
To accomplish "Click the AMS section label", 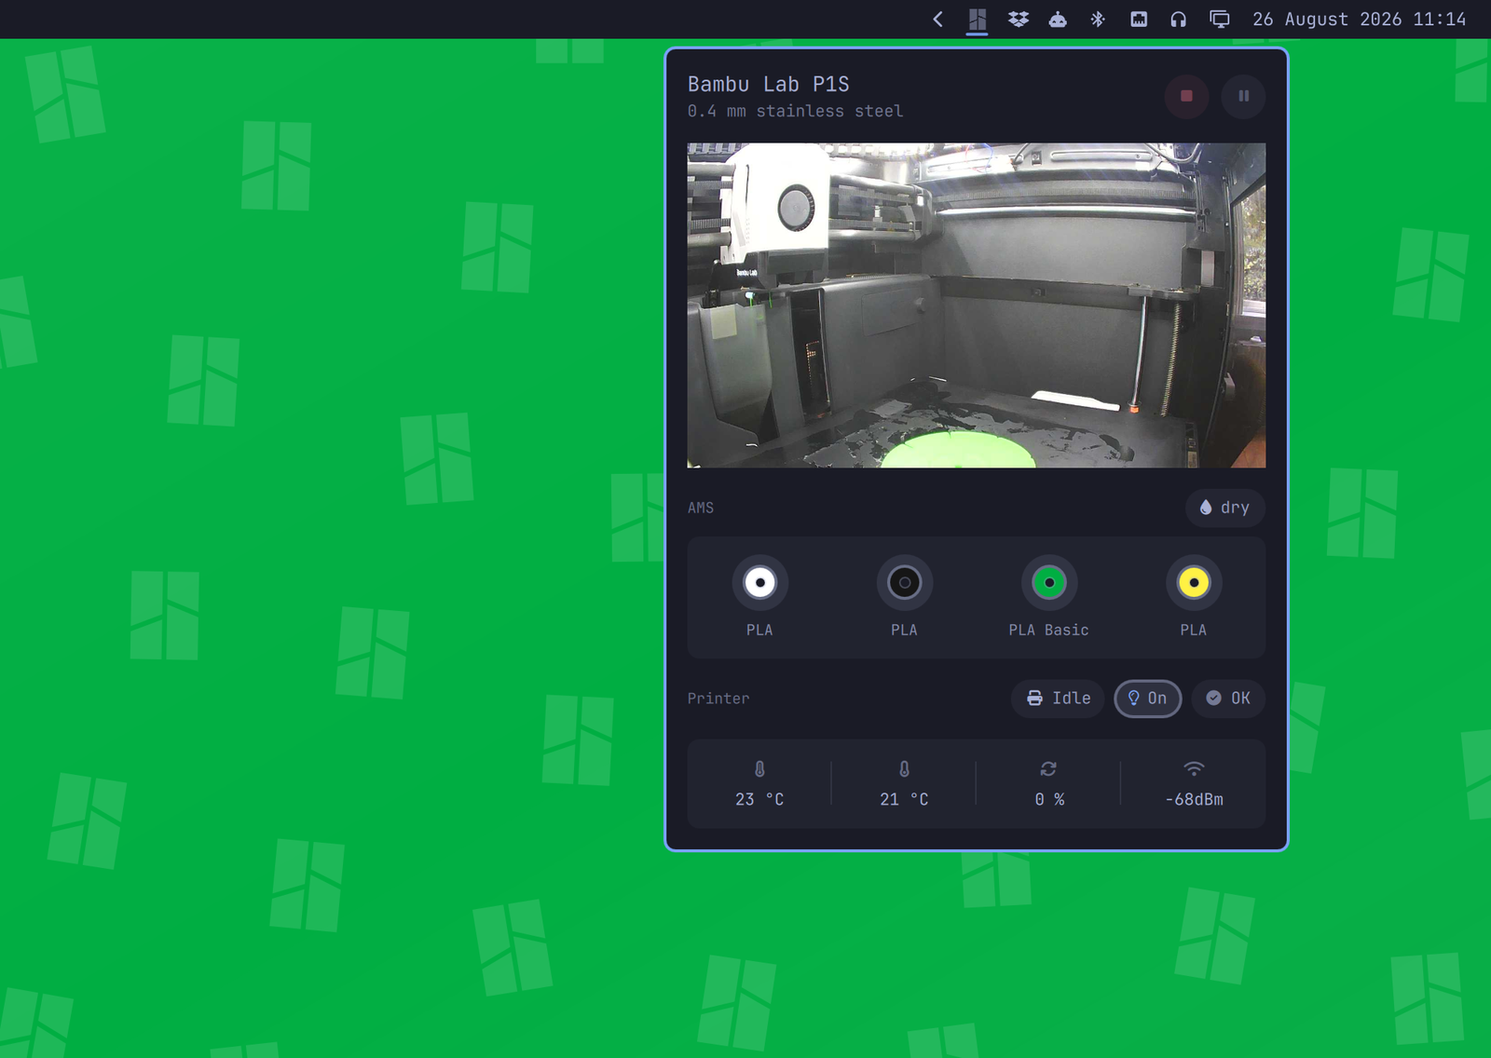I will (x=701, y=508).
